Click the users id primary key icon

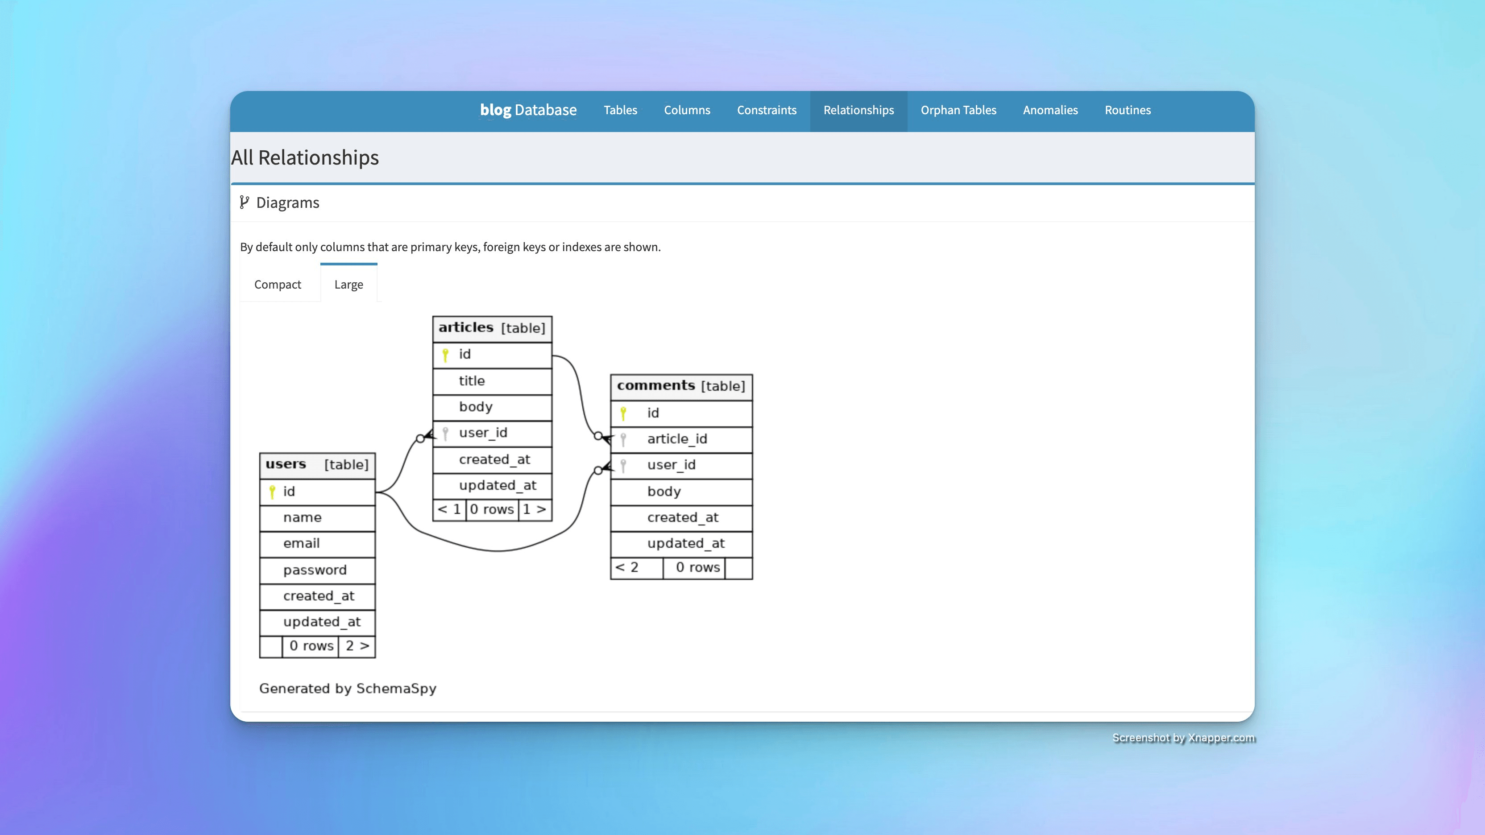[x=272, y=492]
